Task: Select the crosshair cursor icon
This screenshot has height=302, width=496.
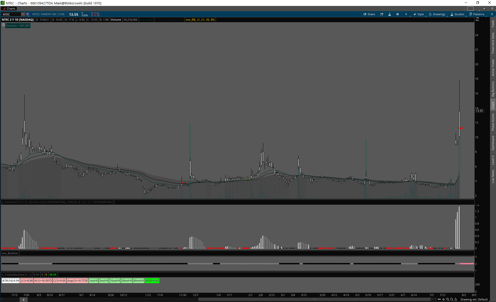Action: pos(444,299)
